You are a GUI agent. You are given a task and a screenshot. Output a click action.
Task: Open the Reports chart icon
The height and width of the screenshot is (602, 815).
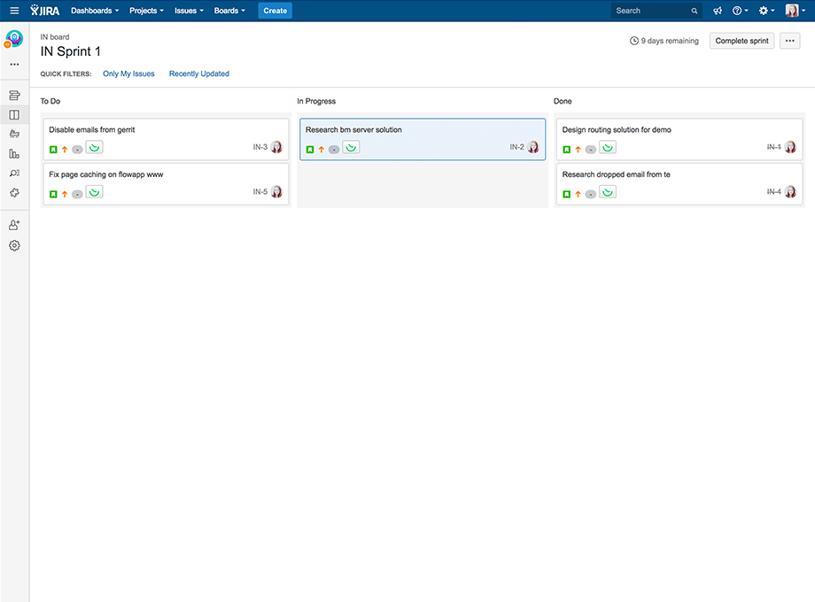(14, 154)
